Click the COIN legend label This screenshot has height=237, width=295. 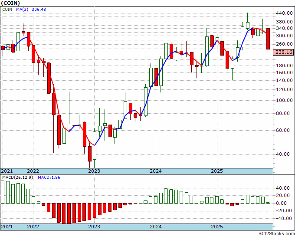(7, 10)
